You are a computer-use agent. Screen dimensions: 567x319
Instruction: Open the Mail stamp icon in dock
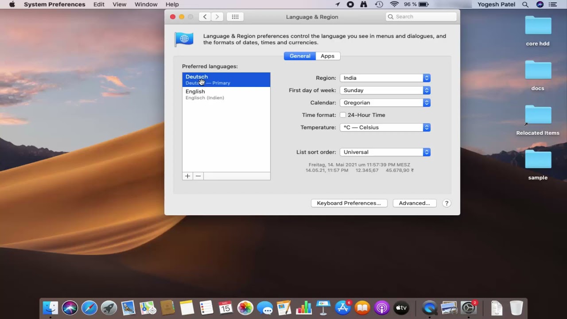128,307
